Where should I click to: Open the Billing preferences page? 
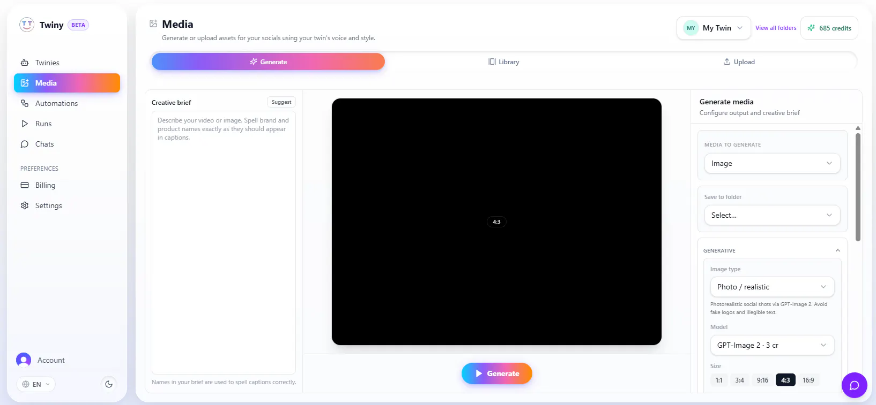67,185
